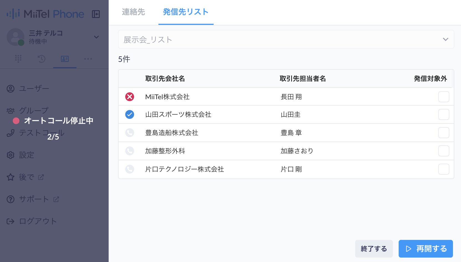
Task: Click the テストコール phone icon
Action: click(11, 133)
